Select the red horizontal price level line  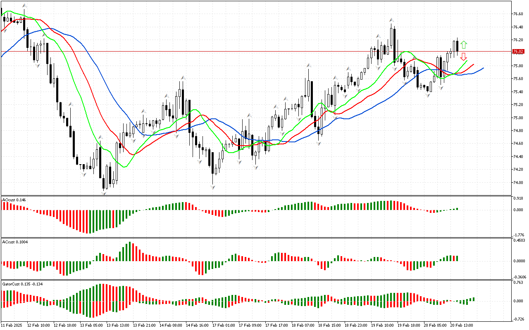tap(248, 52)
